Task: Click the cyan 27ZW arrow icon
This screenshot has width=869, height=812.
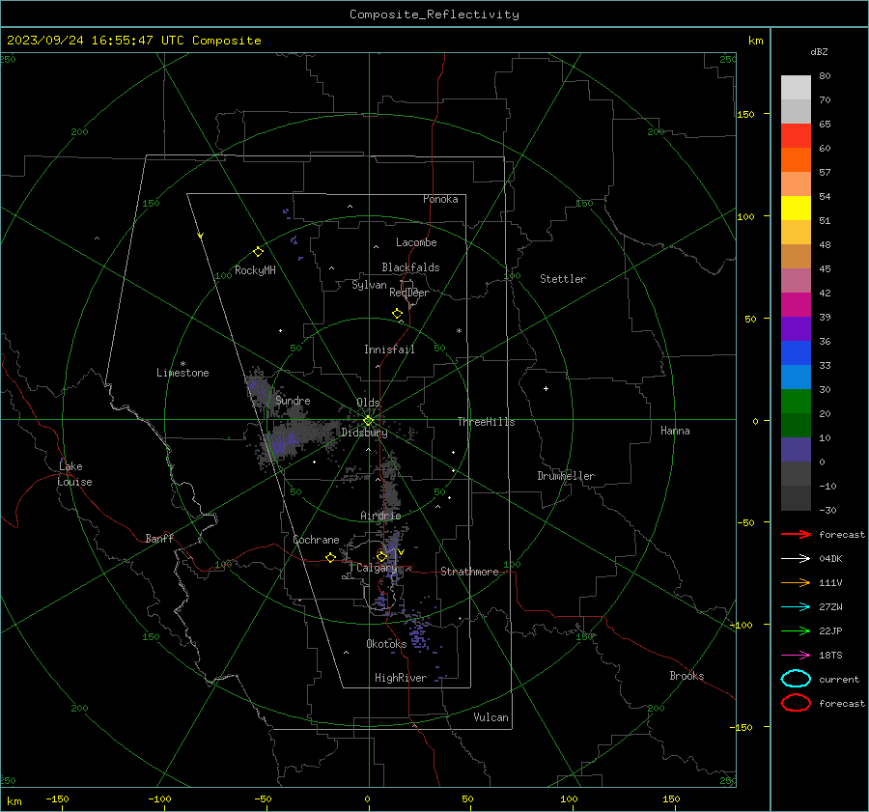Action: point(796,607)
